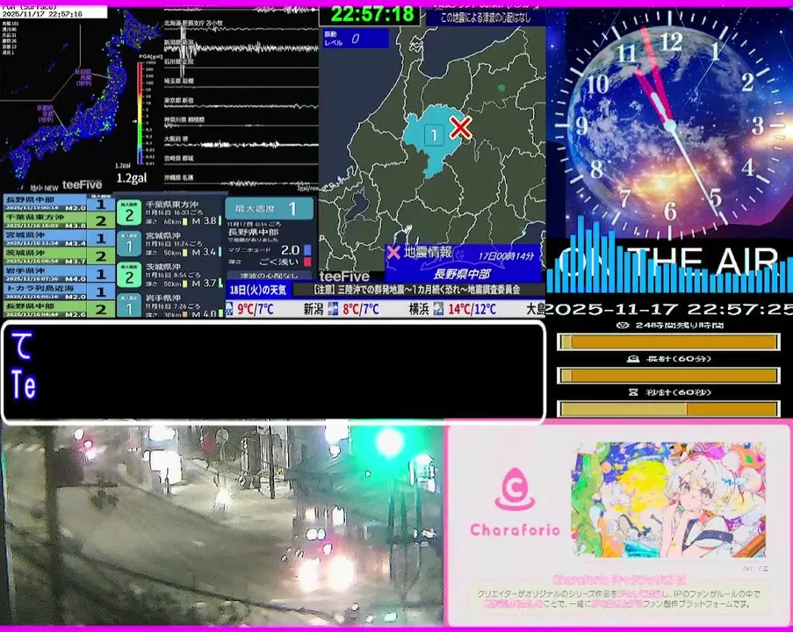
Task: Click the 18日(火)の天気 label
Action: (258, 290)
